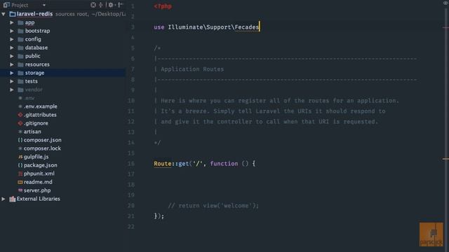Click the package.json braces icon
The image size is (449, 252).
pyautogui.click(x=20, y=165)
